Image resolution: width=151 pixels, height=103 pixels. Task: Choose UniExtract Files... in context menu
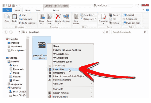pos(70,54)
